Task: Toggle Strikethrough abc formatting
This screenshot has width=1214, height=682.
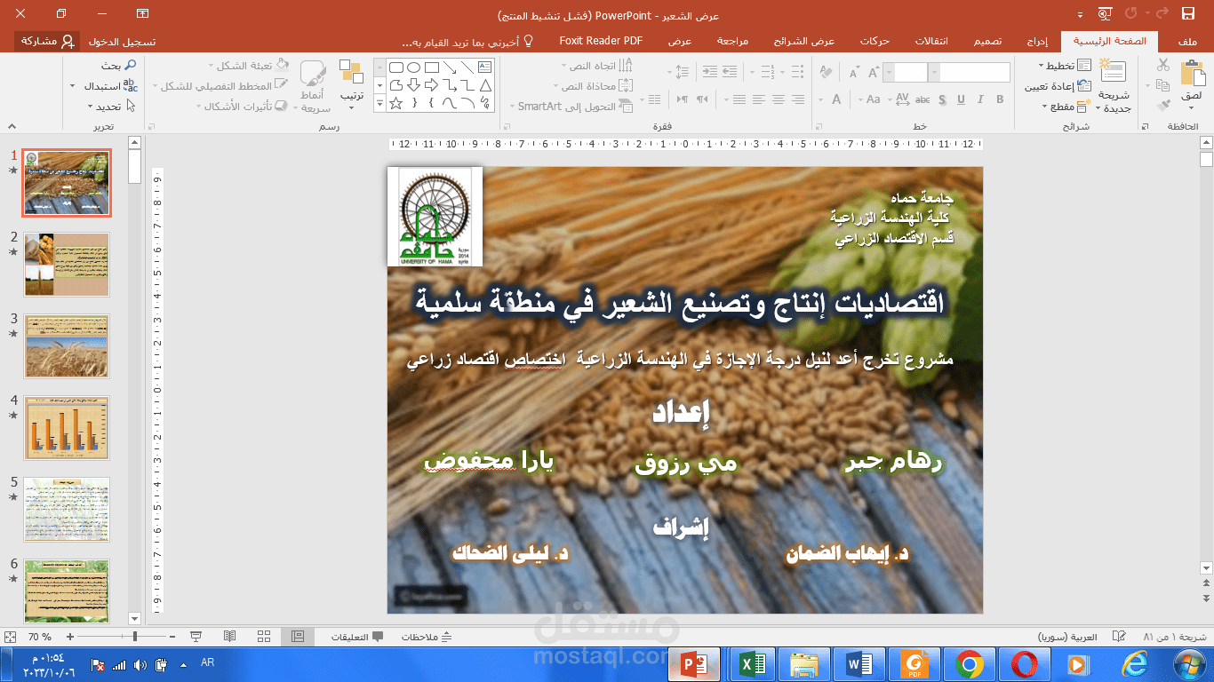Action: tap(922, 99)
